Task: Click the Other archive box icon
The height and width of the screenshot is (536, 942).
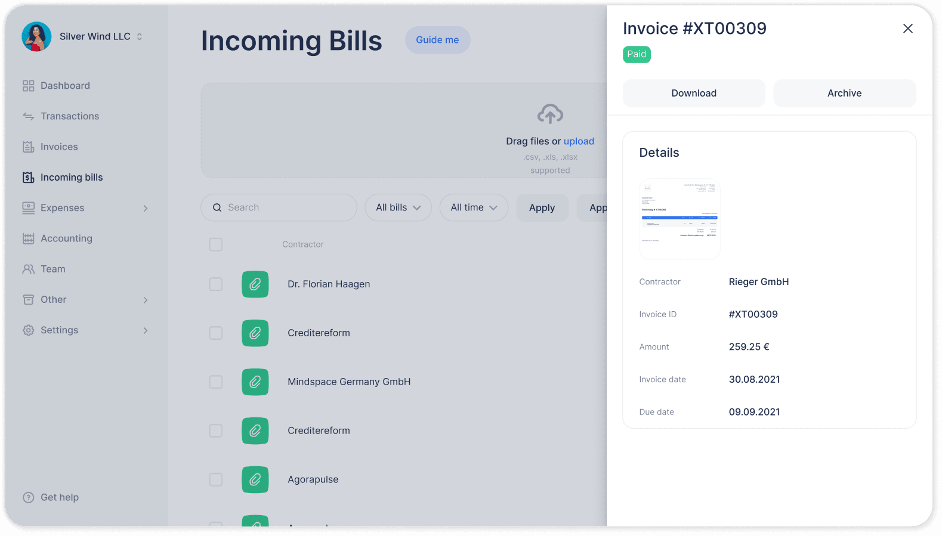Action: coord(28,299)
